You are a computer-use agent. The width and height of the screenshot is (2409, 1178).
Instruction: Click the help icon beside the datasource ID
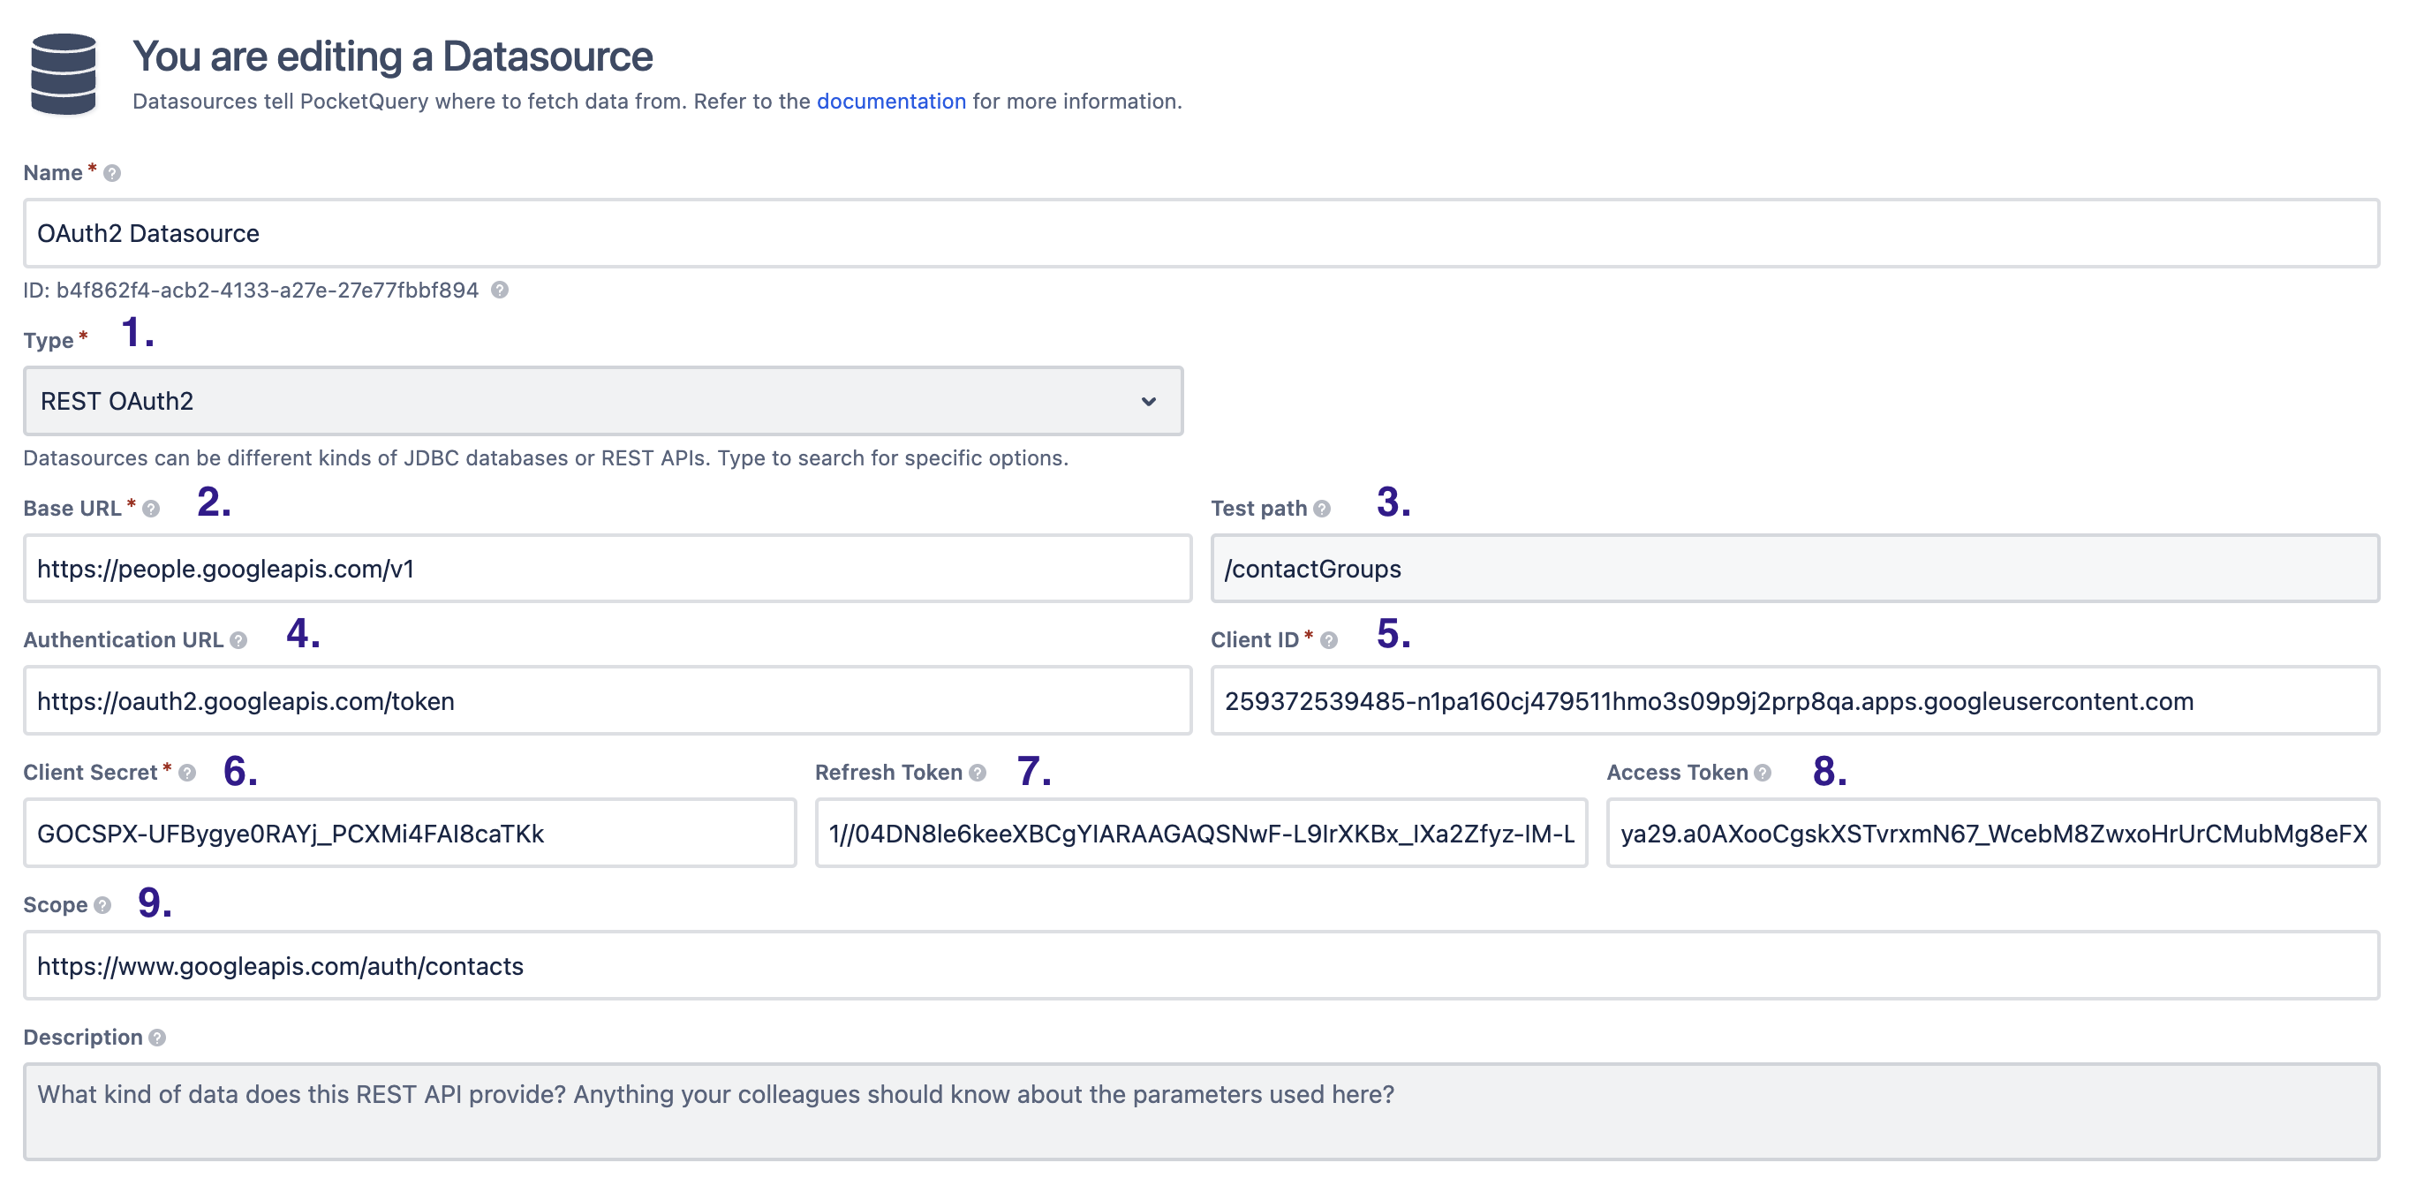tap(501, 290)
